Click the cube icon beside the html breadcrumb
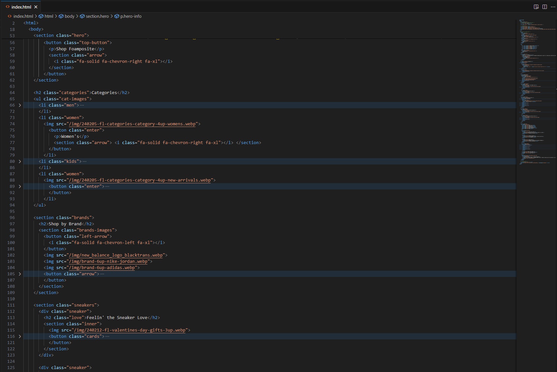The image size is (557, 372). tap(41, 16)
